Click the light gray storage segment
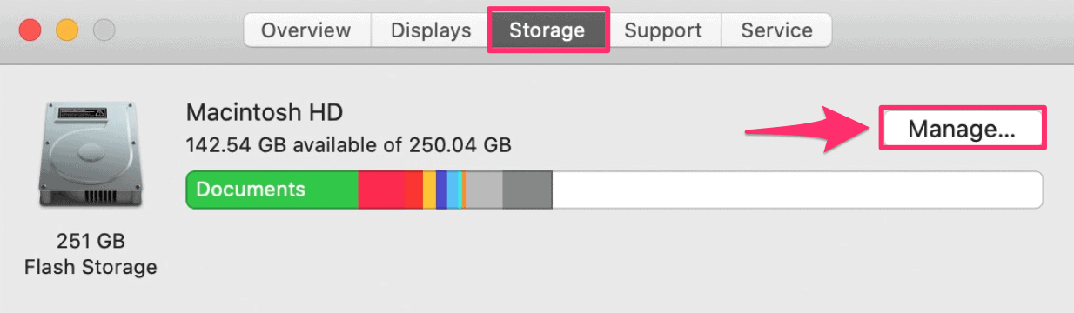This screenshot has height=313, width=1074. [x=484, y=190]
